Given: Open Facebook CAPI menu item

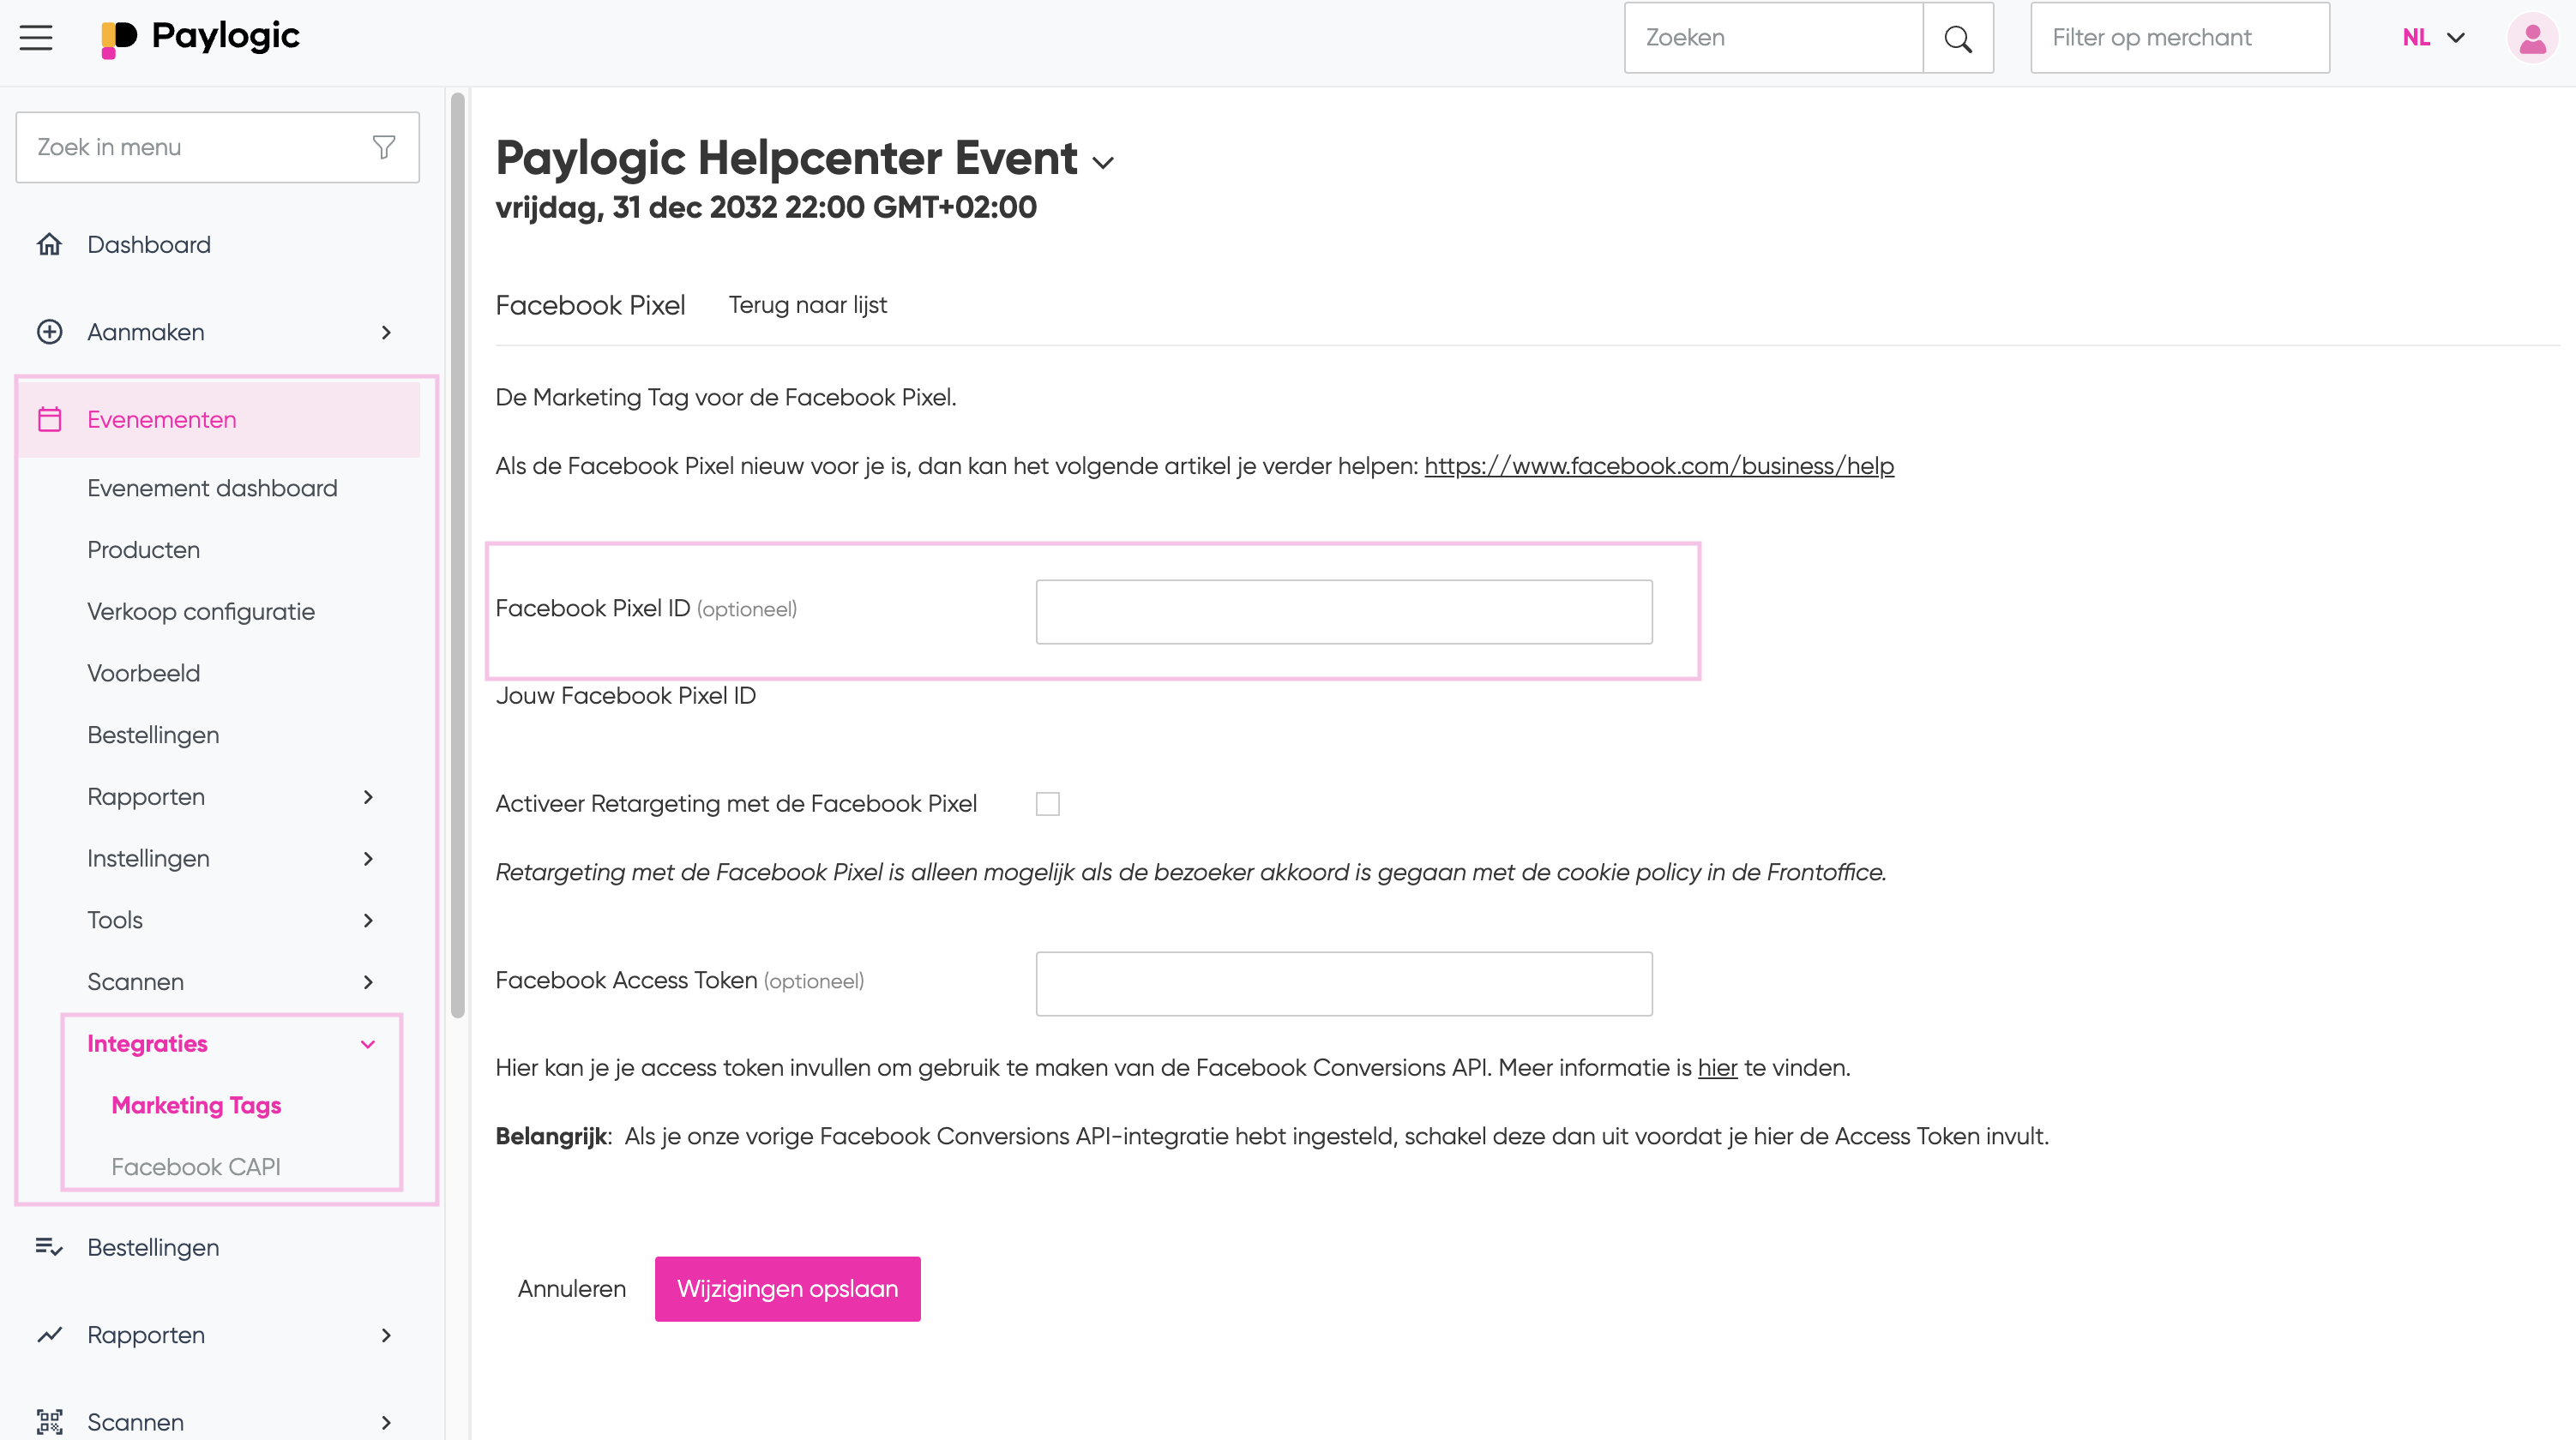Looking at the screenshot, I should click(196, 1167).
